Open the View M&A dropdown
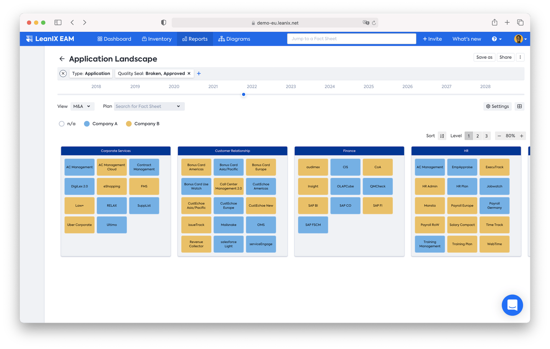The height and width of the screenshot is (349, 550). [x=82, y=106]
